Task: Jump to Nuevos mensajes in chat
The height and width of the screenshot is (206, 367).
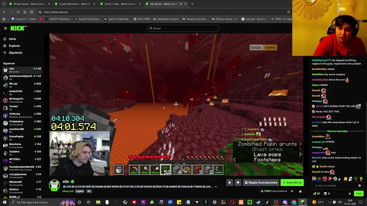Action: coord(337,131)
